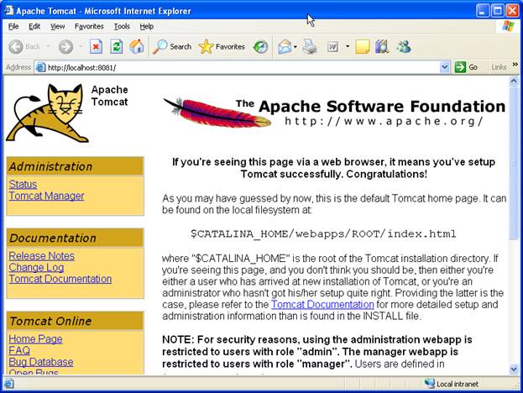Open the yellow Discuss note icon

pos(362,47)
